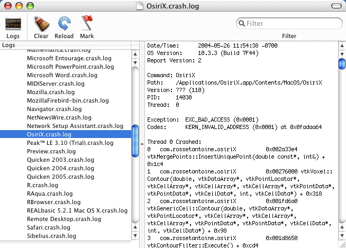Select Safari.crash.log

pos(49,227)
